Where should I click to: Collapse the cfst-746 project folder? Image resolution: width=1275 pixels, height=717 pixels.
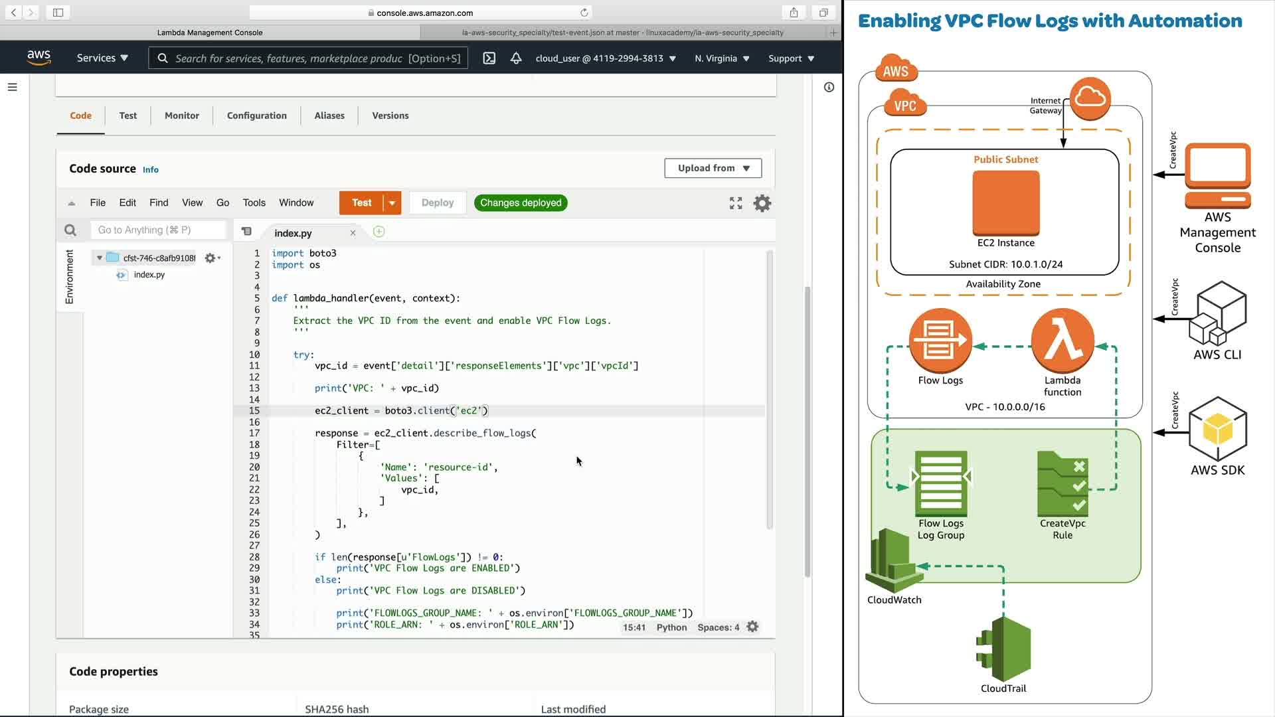(x=100, y=258)
